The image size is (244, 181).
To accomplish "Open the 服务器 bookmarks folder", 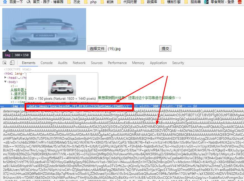I will [x=193, y=2].
